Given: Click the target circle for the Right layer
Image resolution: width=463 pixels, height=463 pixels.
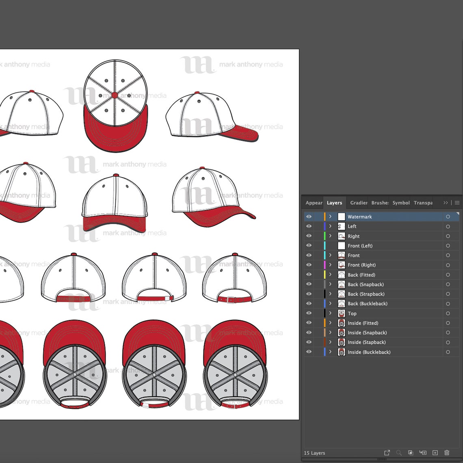Looking at the screenshot, I should (448, 236).
